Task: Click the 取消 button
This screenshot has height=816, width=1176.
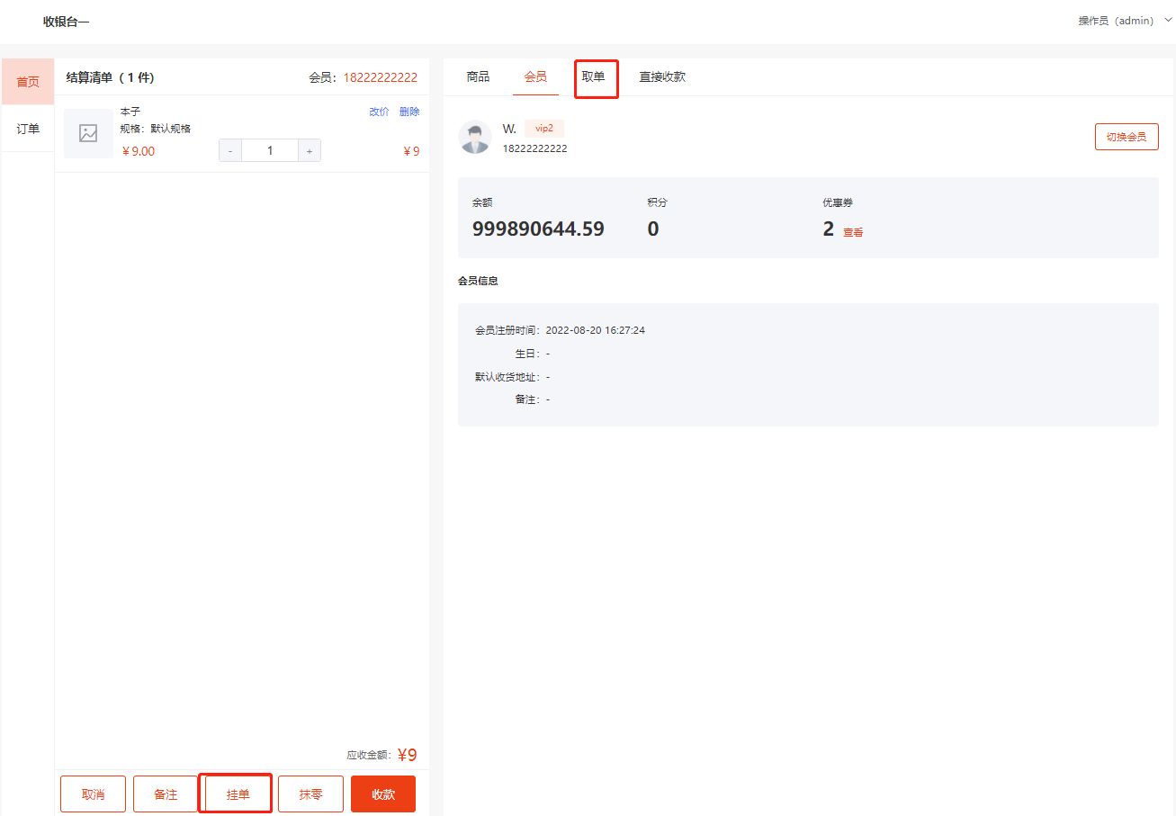Action: click(93, 794)
